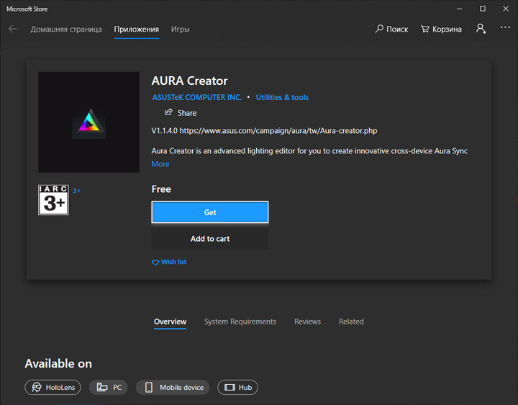Close the Microsoft Store window
The height and width of the screenshot is (405, 518).
(x=506, y=9)
